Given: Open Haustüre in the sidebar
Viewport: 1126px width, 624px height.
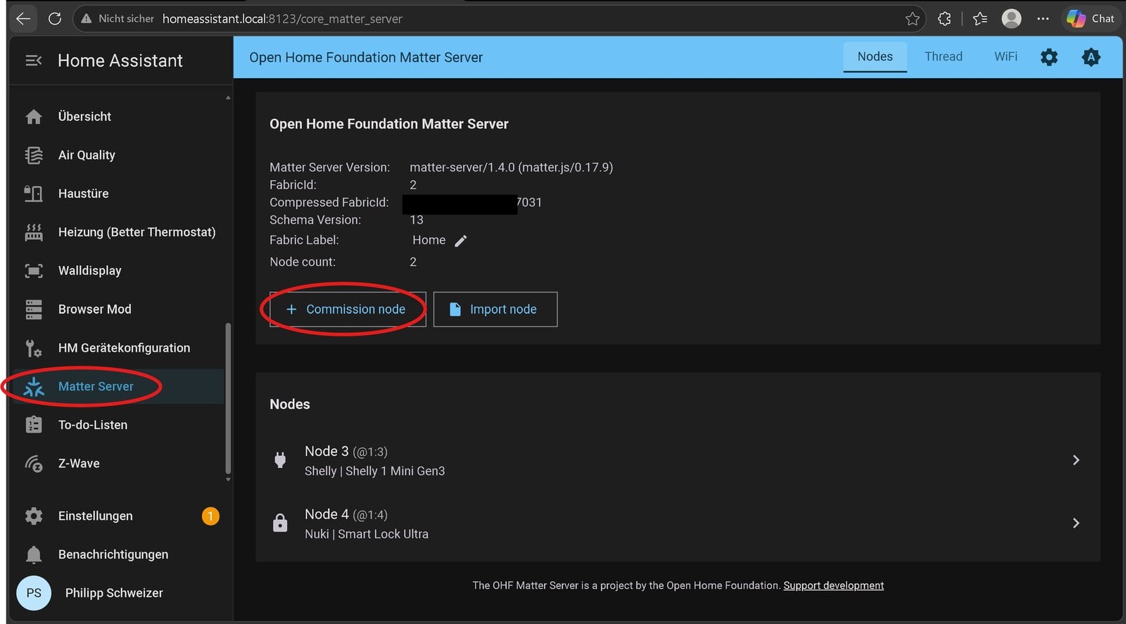Looking at the screenshot, I should [x=118, y=193].
